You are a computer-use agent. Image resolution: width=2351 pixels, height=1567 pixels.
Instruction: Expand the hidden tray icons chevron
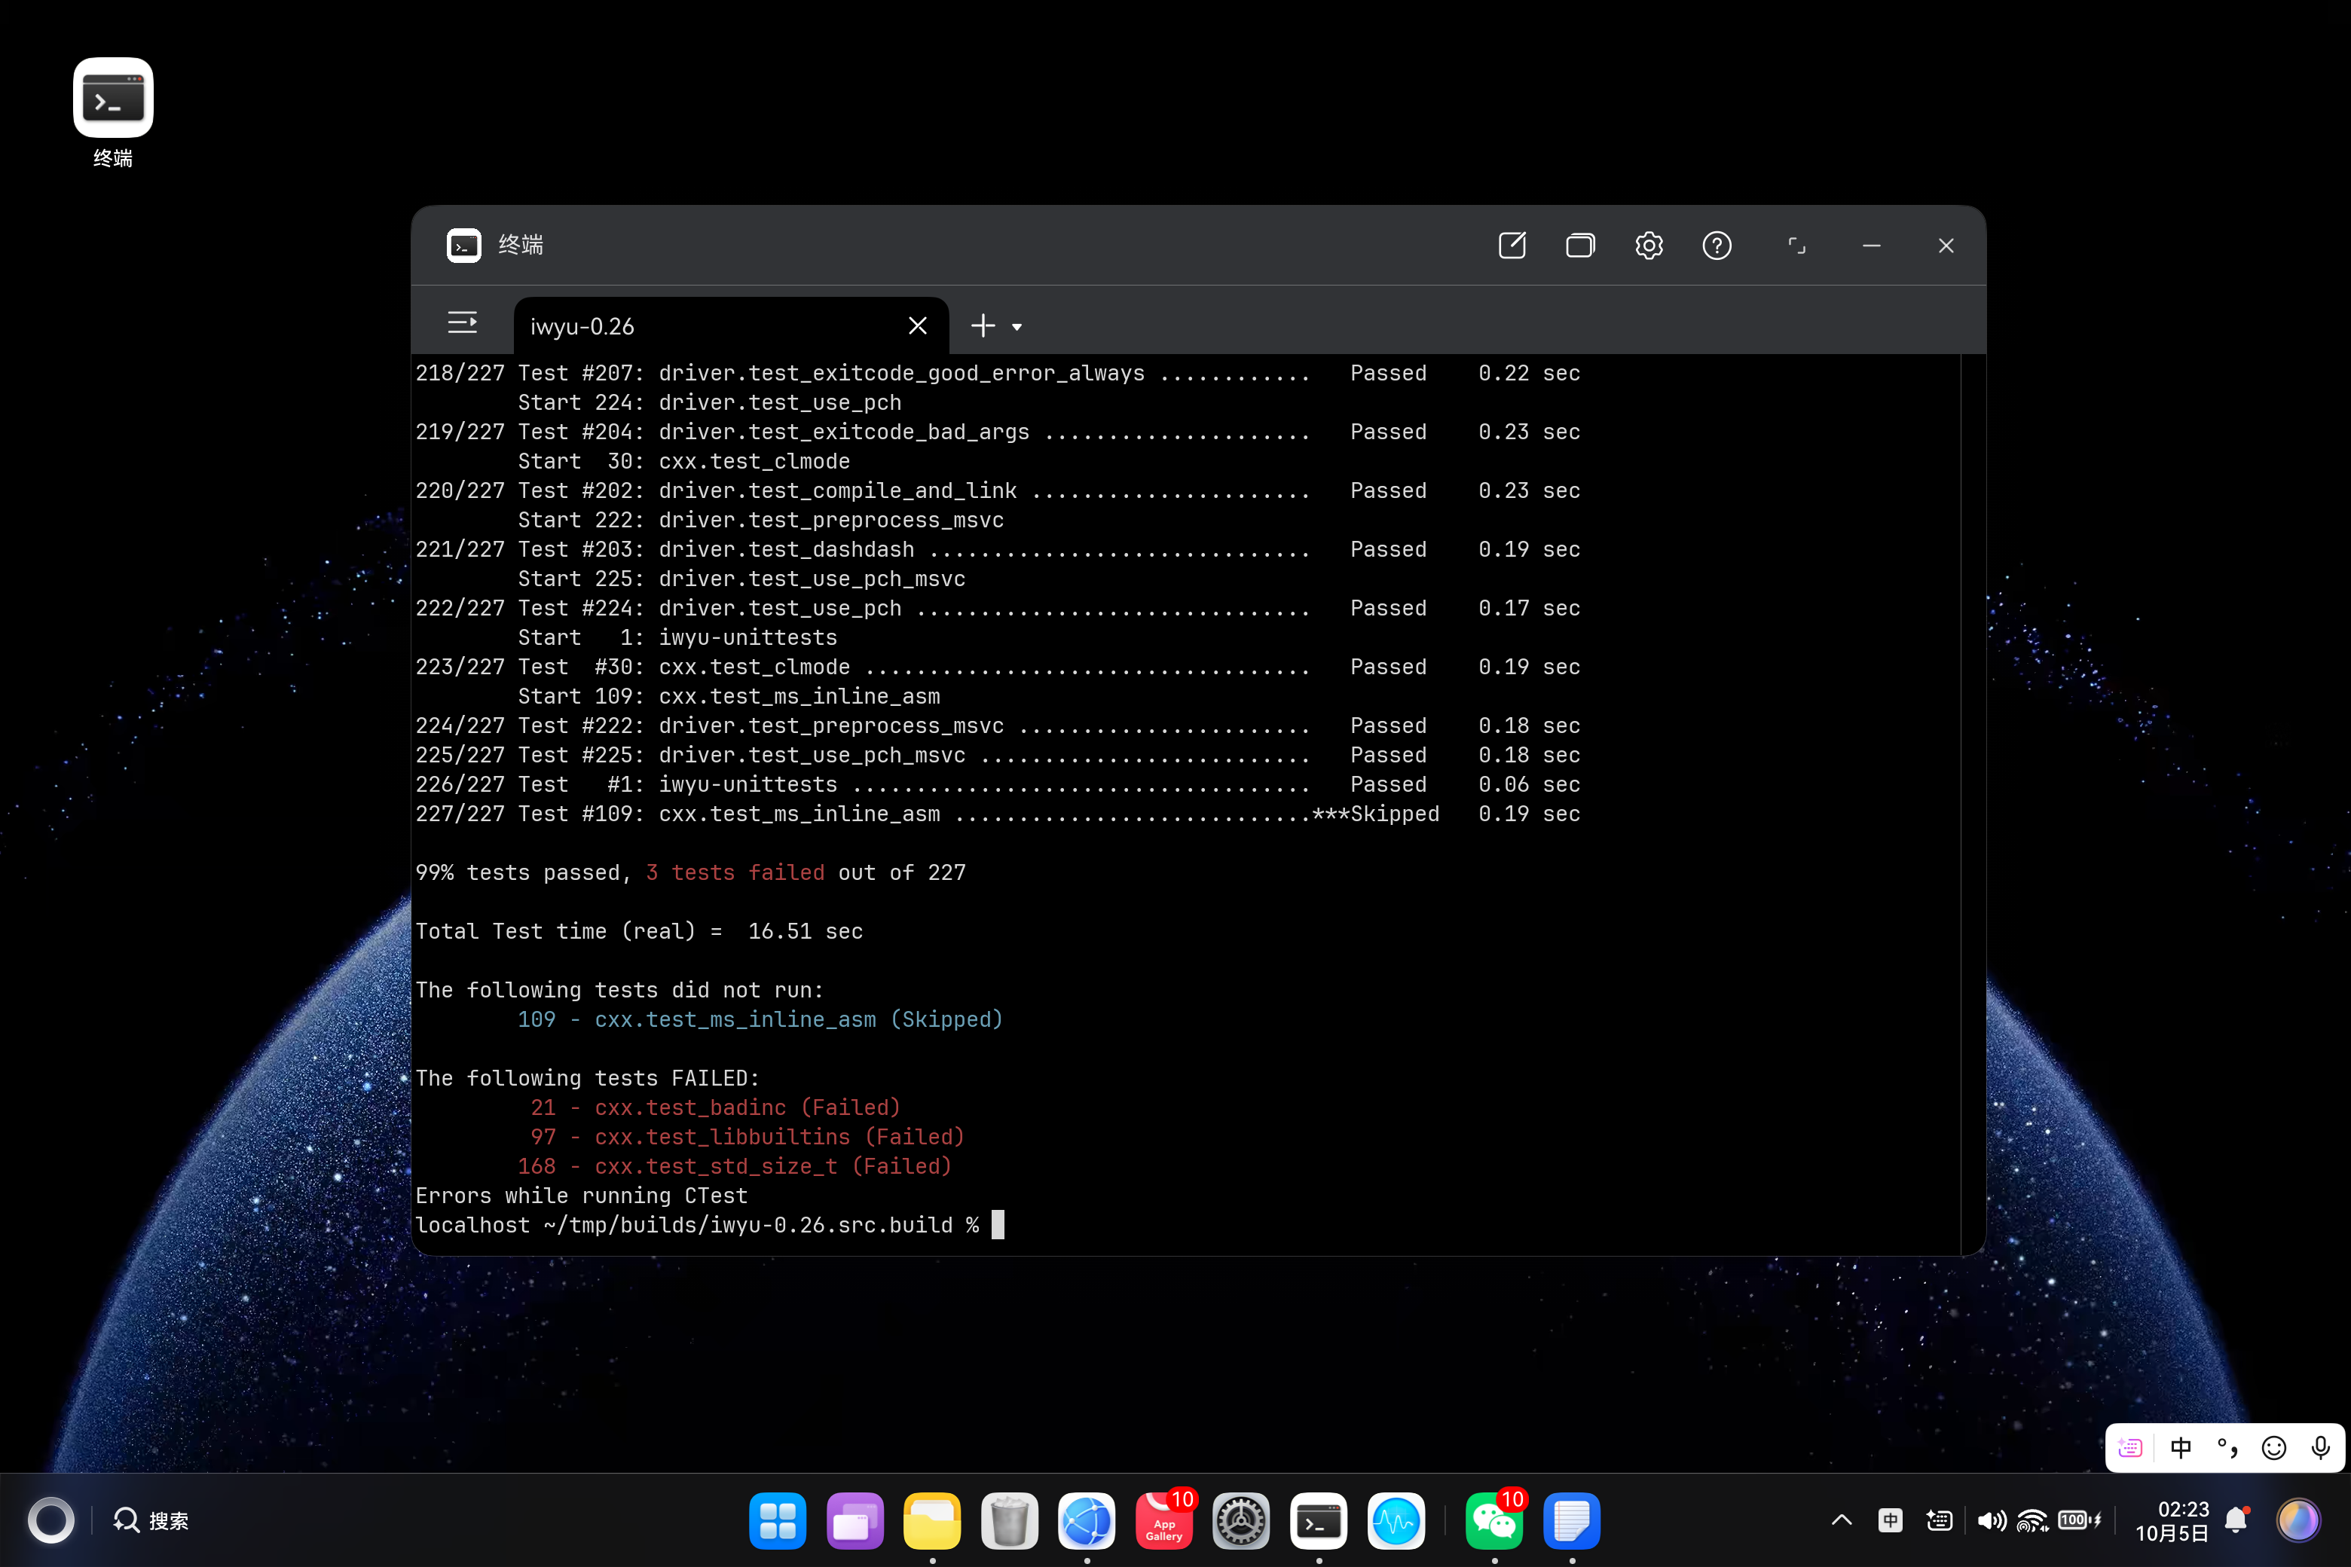[x=1841, y=1520]
